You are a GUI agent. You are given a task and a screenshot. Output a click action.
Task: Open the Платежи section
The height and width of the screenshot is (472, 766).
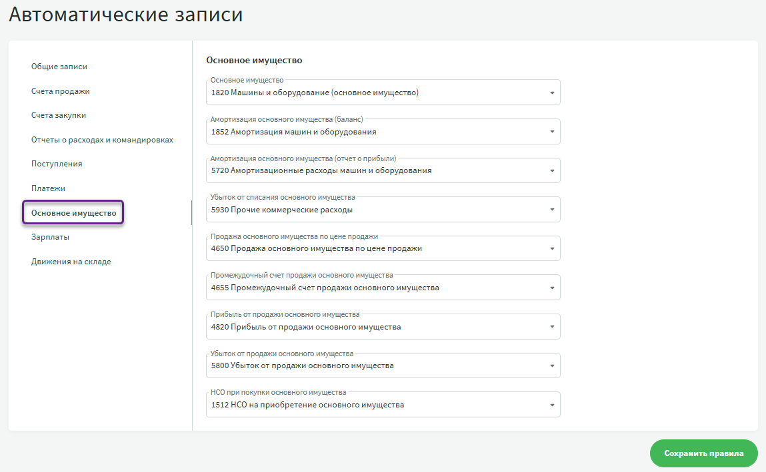[x=48, y=188]
